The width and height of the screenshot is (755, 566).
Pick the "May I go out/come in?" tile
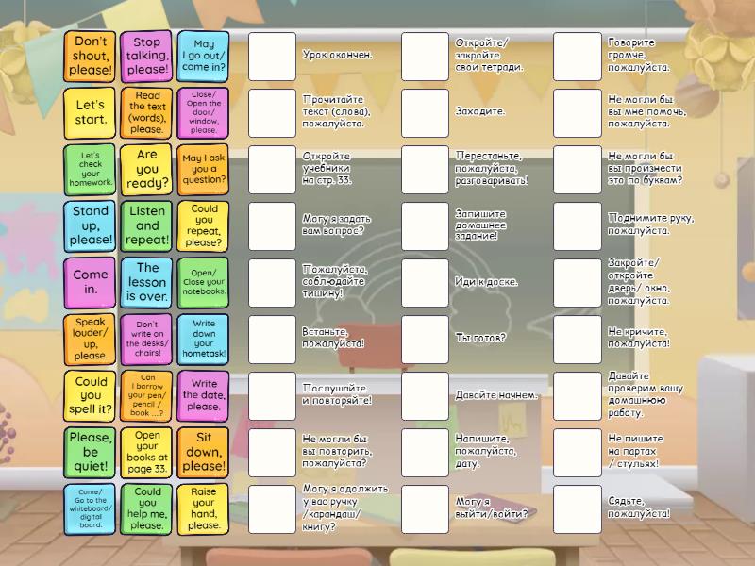pos(204,56)
